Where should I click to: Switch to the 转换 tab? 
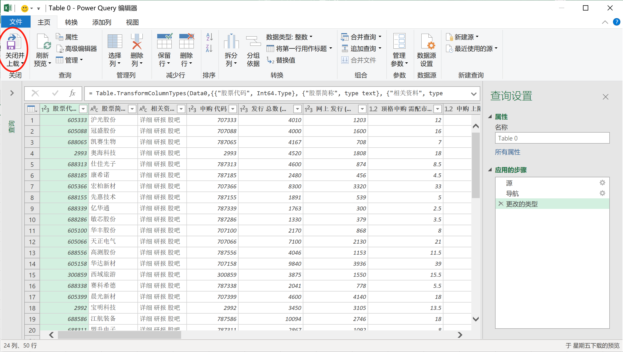click(x=71, y=22)
